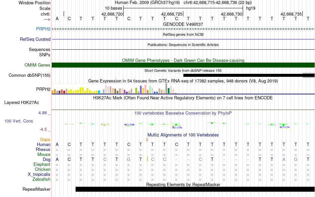This screenshot has width=315, height=197.
Task: Click the dark green OMIM gene bar
Action: (x=183, y=65)
